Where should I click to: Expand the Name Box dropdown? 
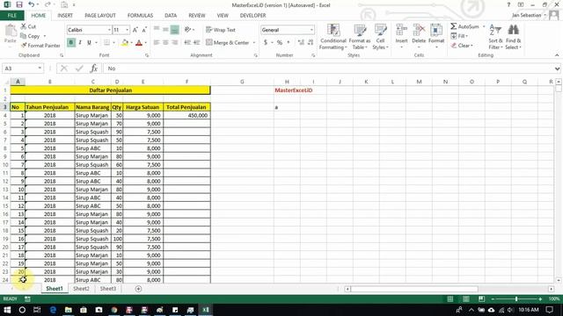40,68
